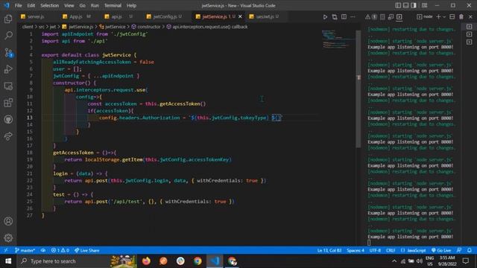
Task: Split the terminal panel
Action: [452, 16]
